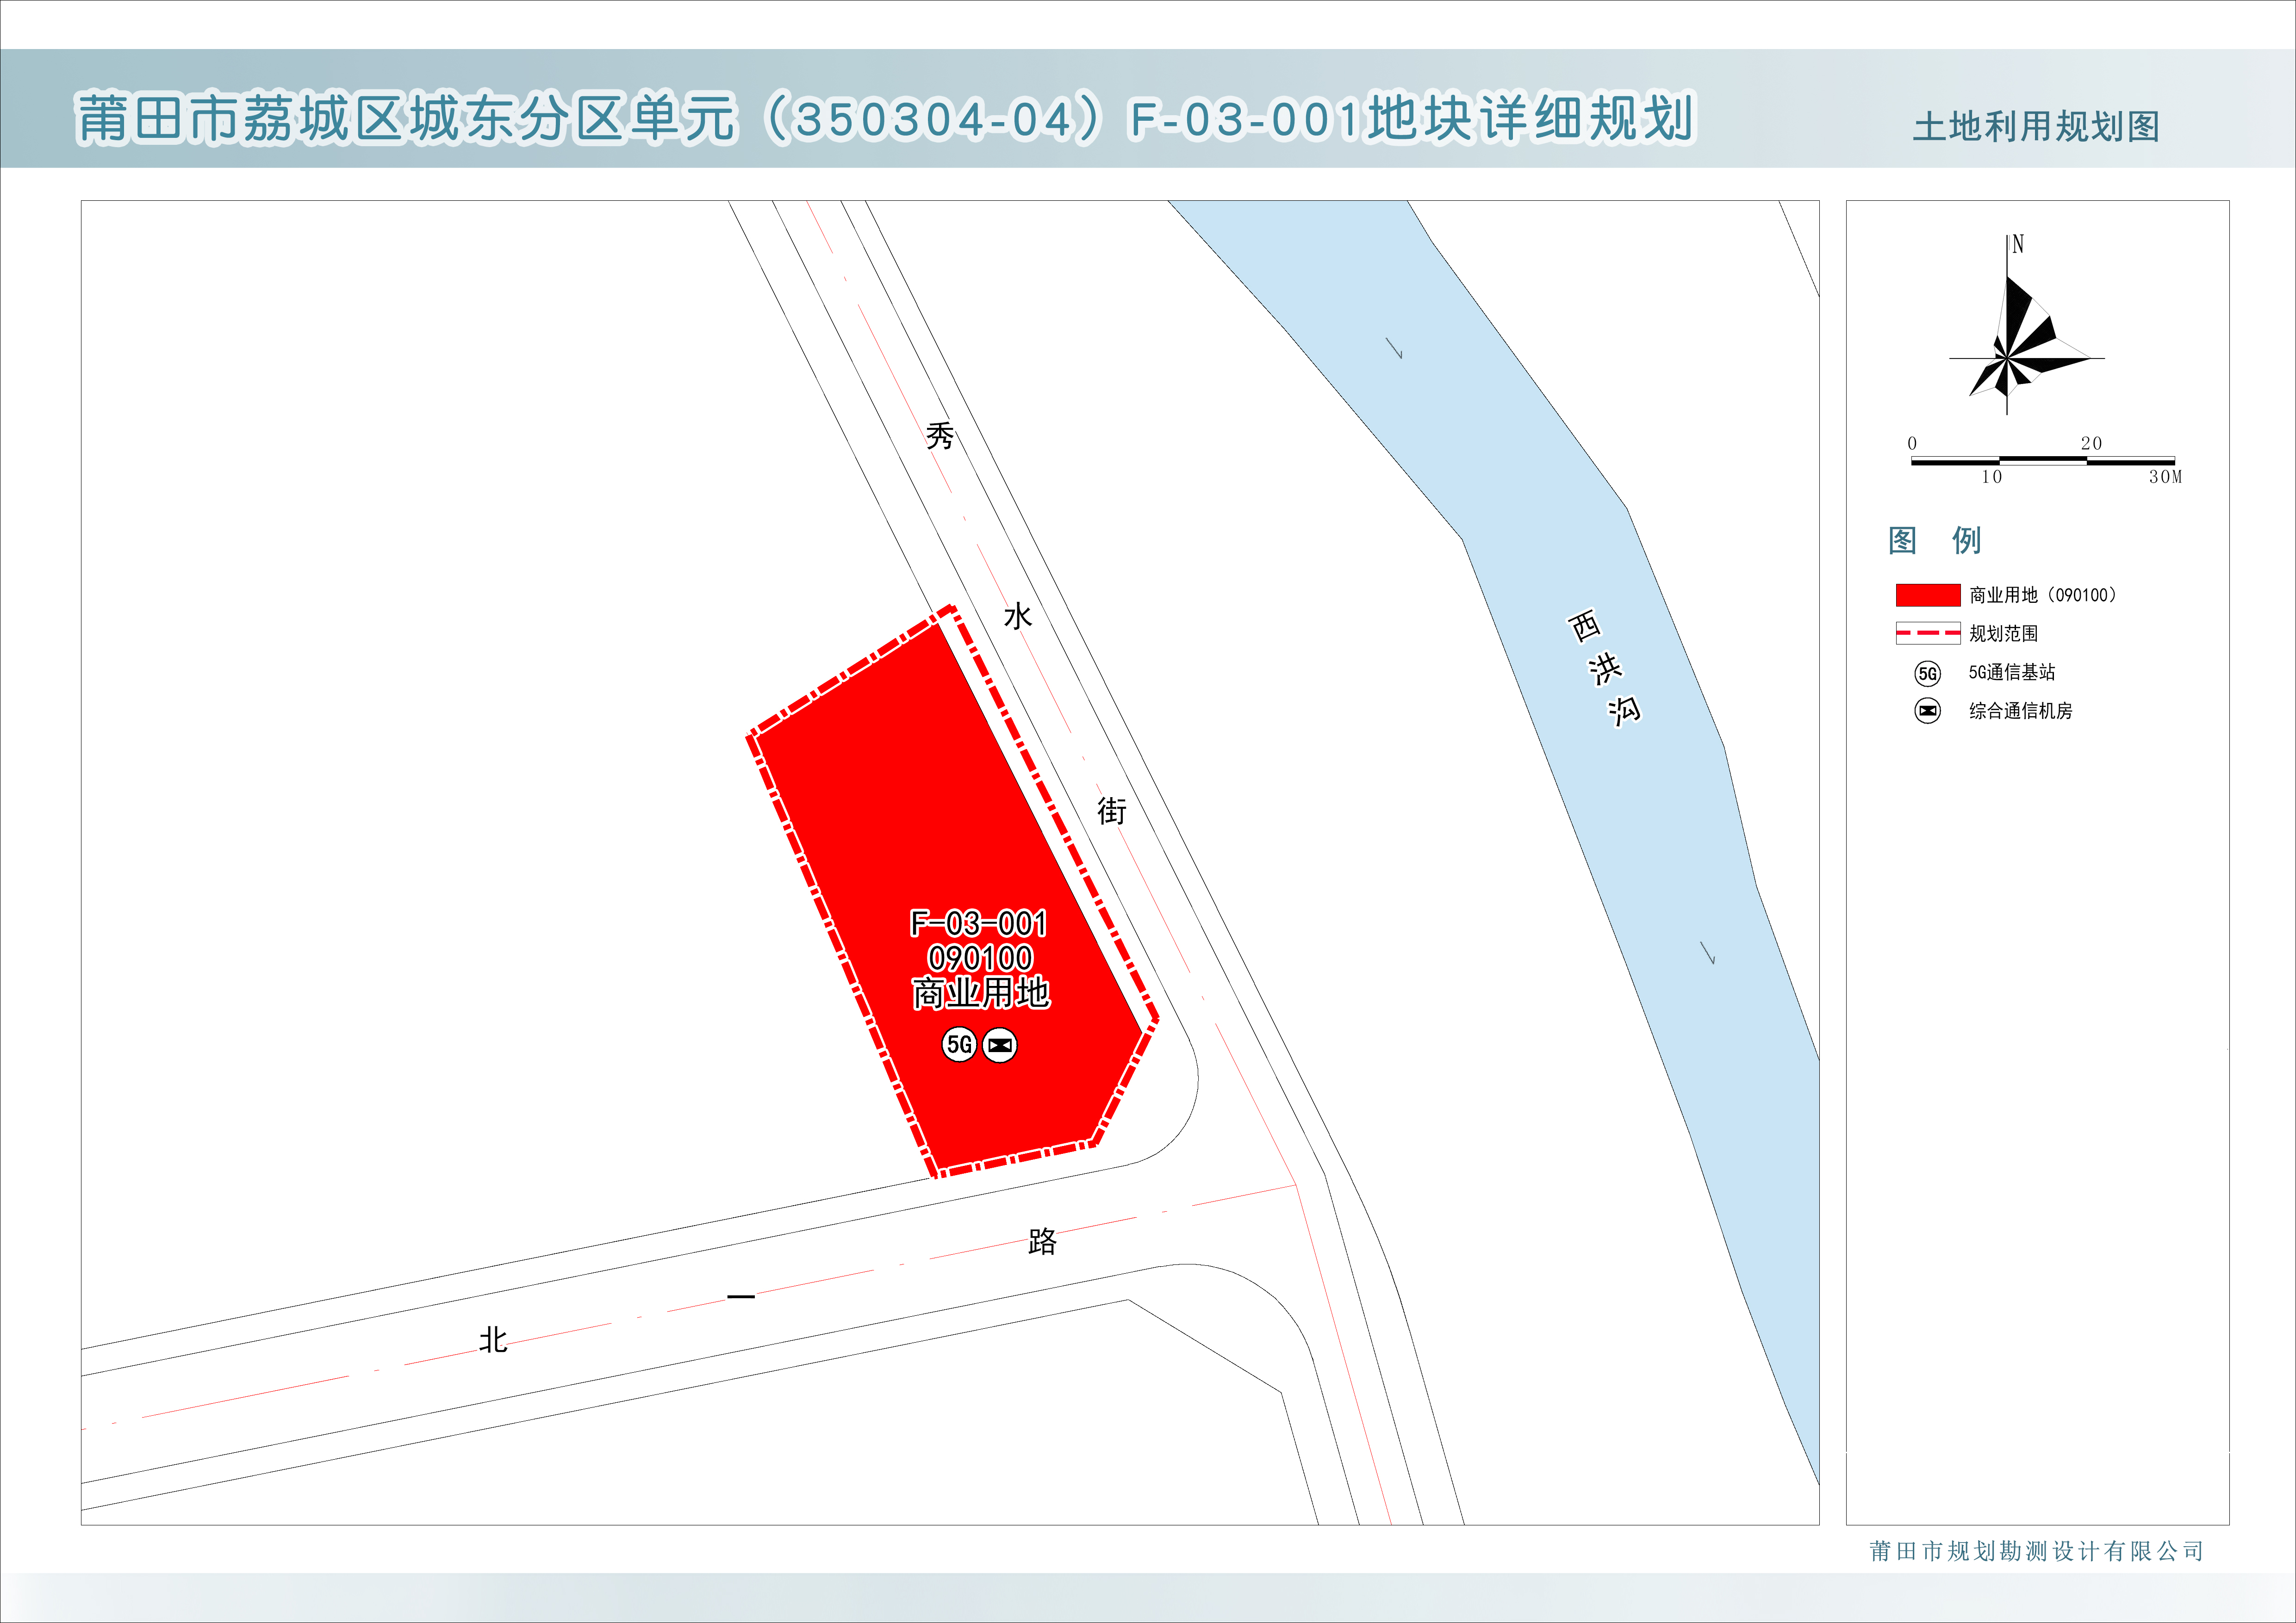Click the 5G icon in the legend
Viewport: 2296px width, 1623px height.
pos(1927,674)
